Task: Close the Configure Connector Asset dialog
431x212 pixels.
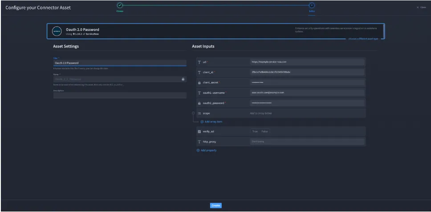Action: [x=421, y=8]
